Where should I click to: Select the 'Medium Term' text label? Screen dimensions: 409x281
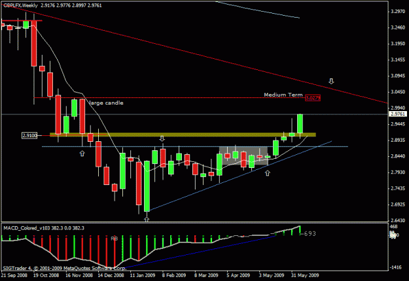pyautogui.click(x=283, y=95)
